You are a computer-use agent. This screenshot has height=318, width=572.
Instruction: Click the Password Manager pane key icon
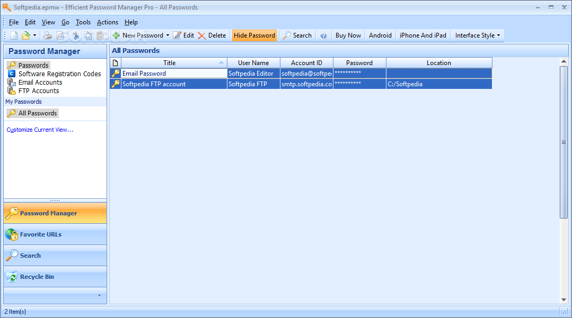click(12, 213)
